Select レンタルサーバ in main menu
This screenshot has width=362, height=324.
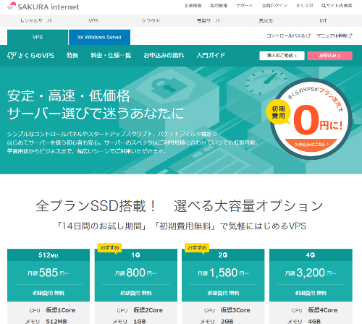point(36,21)
